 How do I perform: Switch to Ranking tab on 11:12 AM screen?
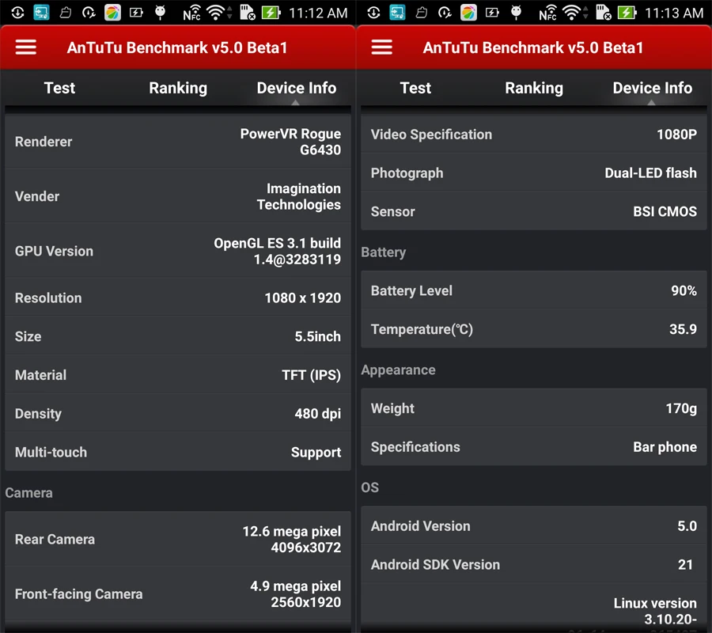coord(178,88)
